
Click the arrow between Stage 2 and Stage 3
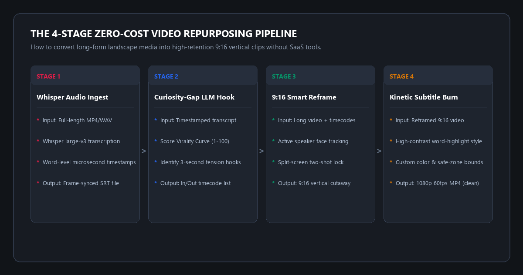click(x=261, y=151)
